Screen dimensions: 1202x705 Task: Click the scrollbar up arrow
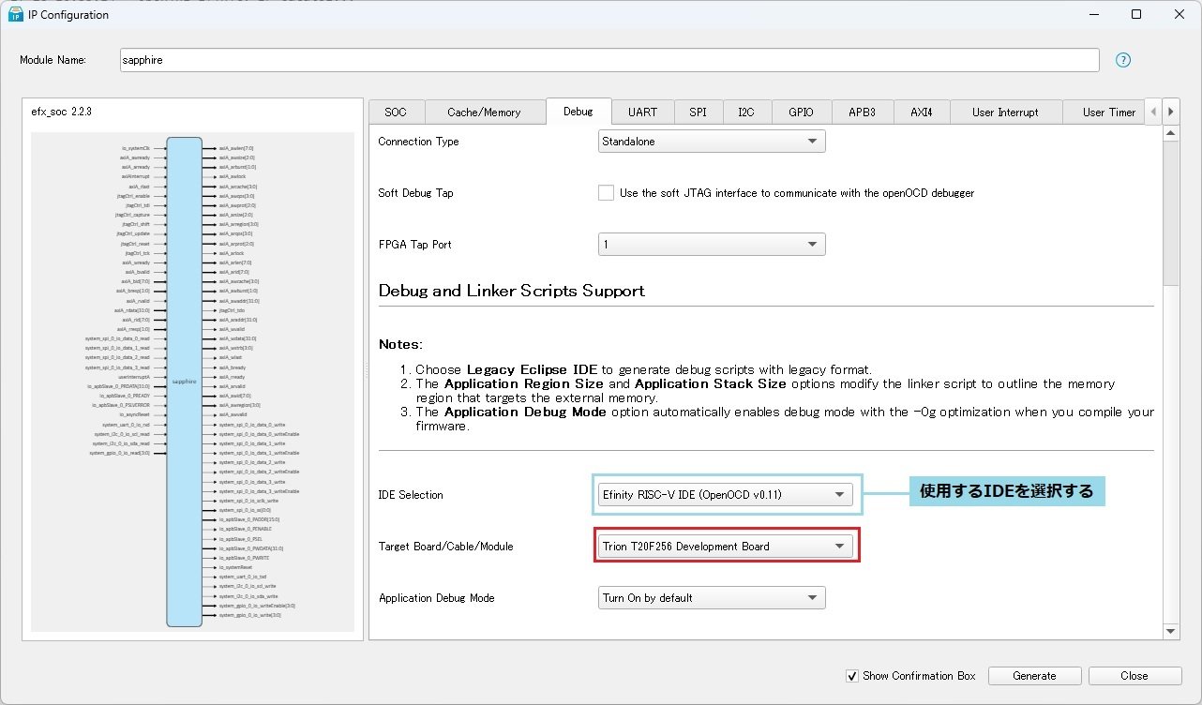point(1171,133)
